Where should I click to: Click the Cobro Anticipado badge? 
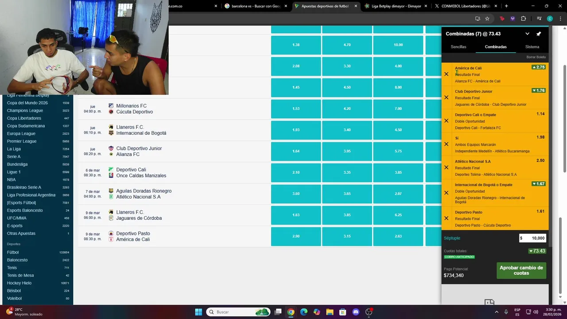click(x=459, y=257)
